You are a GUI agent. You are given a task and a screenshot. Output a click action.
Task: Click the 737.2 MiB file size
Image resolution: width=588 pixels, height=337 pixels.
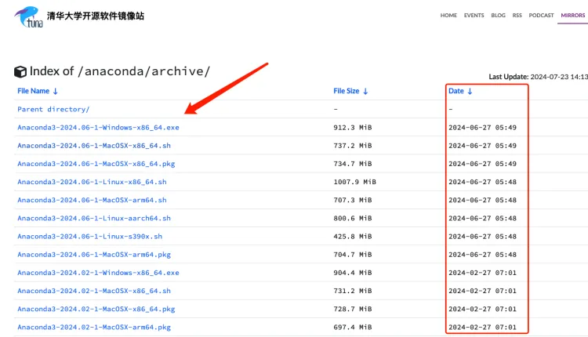pyautogui.click(x=353, y=146)
